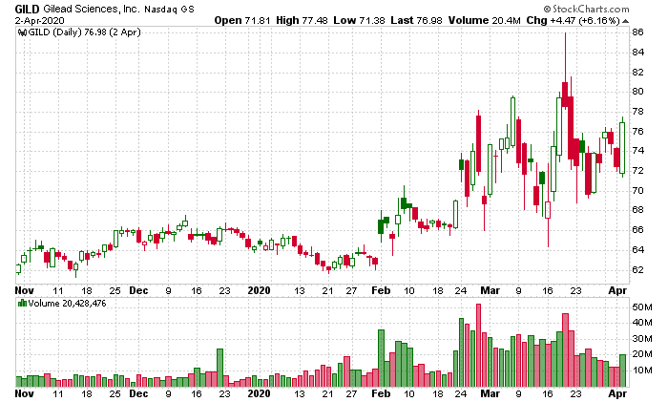Click the tallest red volume bar above 50M
The height and width of the screenshot is (402, 668).
coord(478,346)
